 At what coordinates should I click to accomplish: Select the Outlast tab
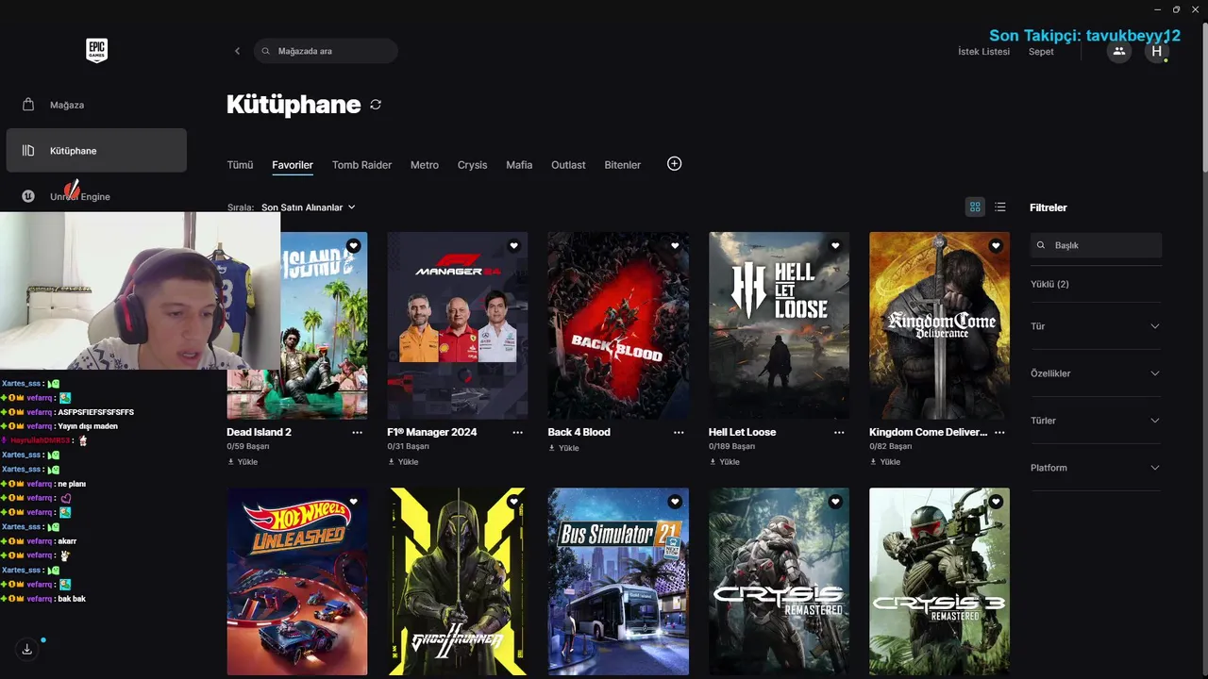point(568,165)
